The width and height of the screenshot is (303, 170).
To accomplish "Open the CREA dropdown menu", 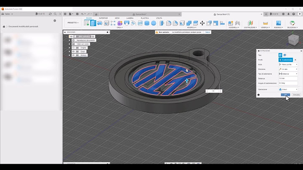I will pyautogui.click(x=120, y=28).
